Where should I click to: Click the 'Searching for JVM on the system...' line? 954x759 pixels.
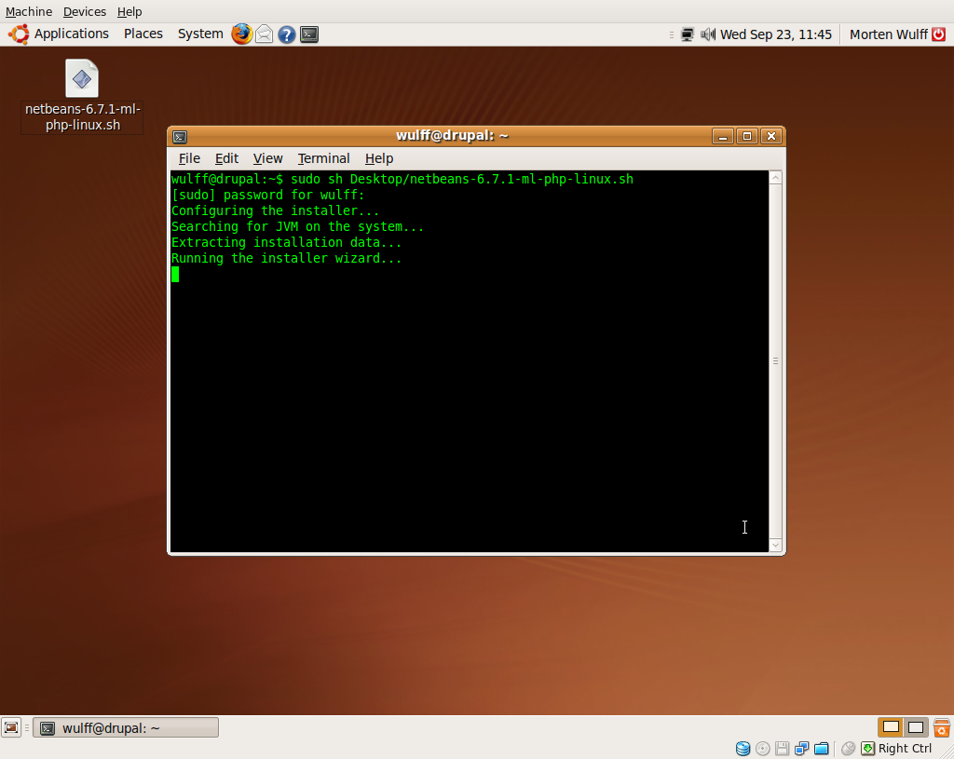click(x=297, y=227)
